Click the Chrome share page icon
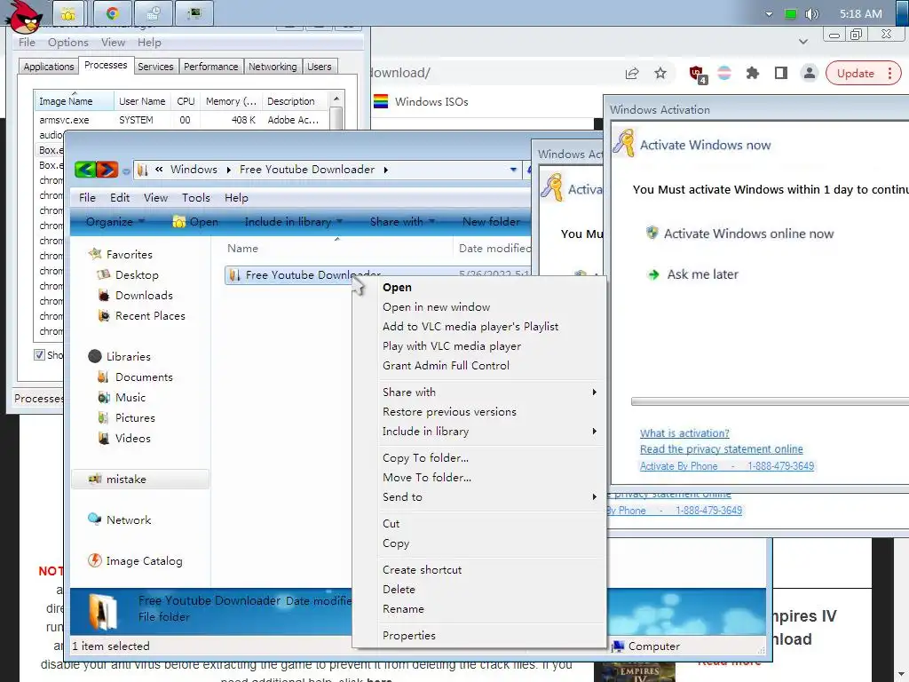 coord(632,73)
